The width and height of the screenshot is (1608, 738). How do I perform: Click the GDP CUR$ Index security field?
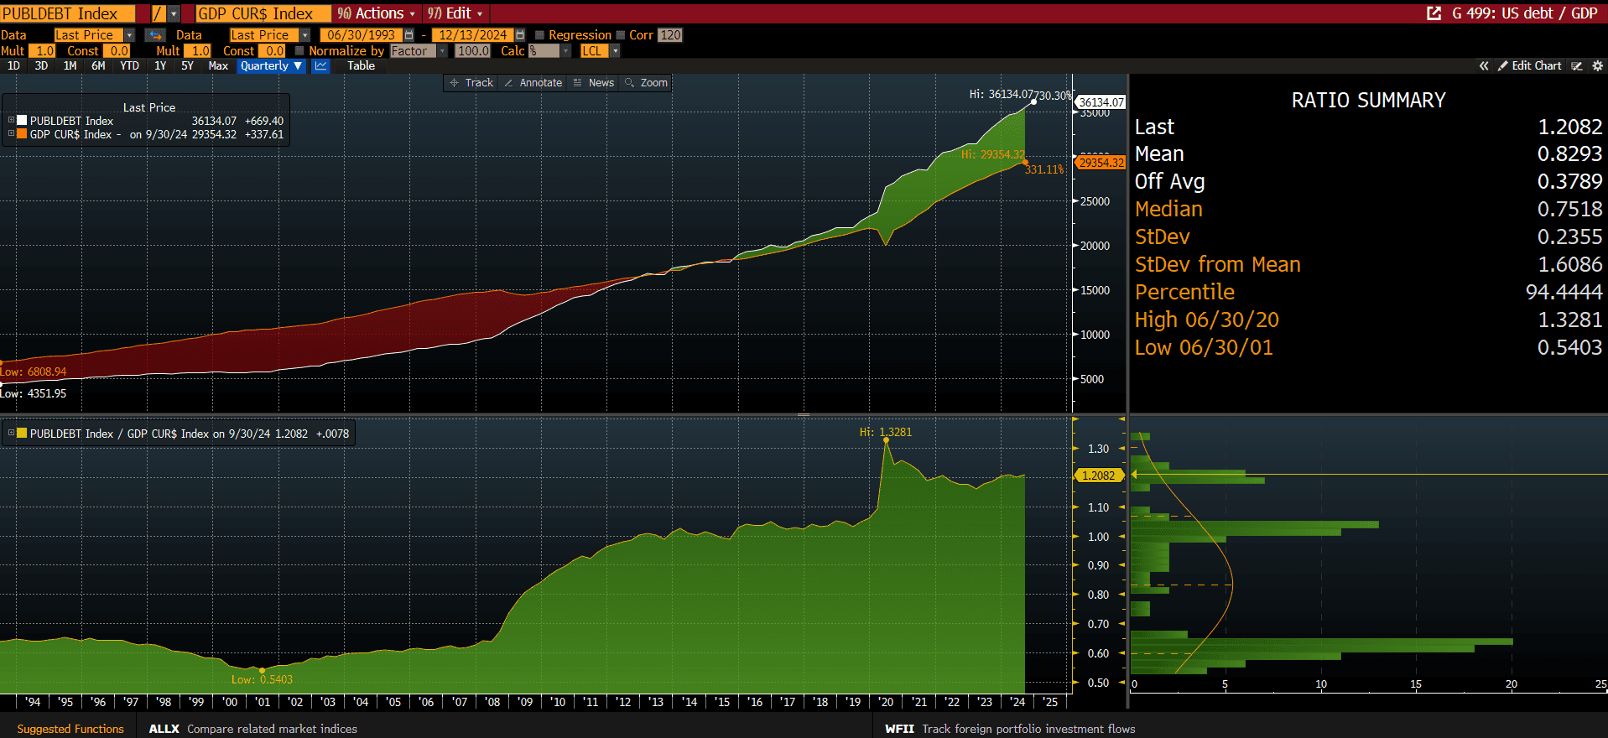click(x=263, y=13)
